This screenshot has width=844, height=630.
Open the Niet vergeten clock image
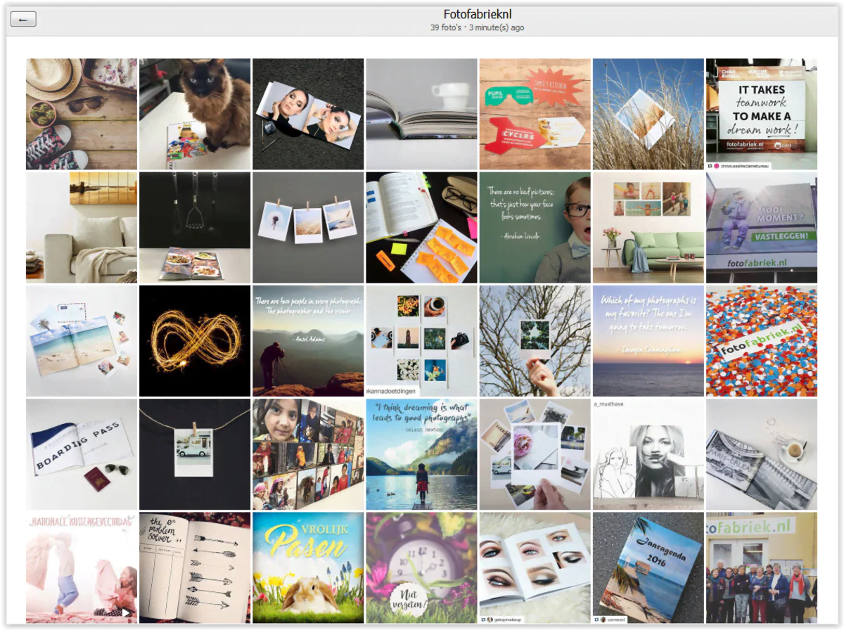421,567
